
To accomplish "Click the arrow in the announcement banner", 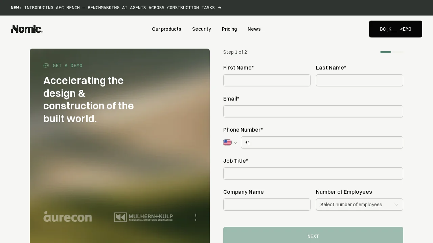I will point(220,8).
